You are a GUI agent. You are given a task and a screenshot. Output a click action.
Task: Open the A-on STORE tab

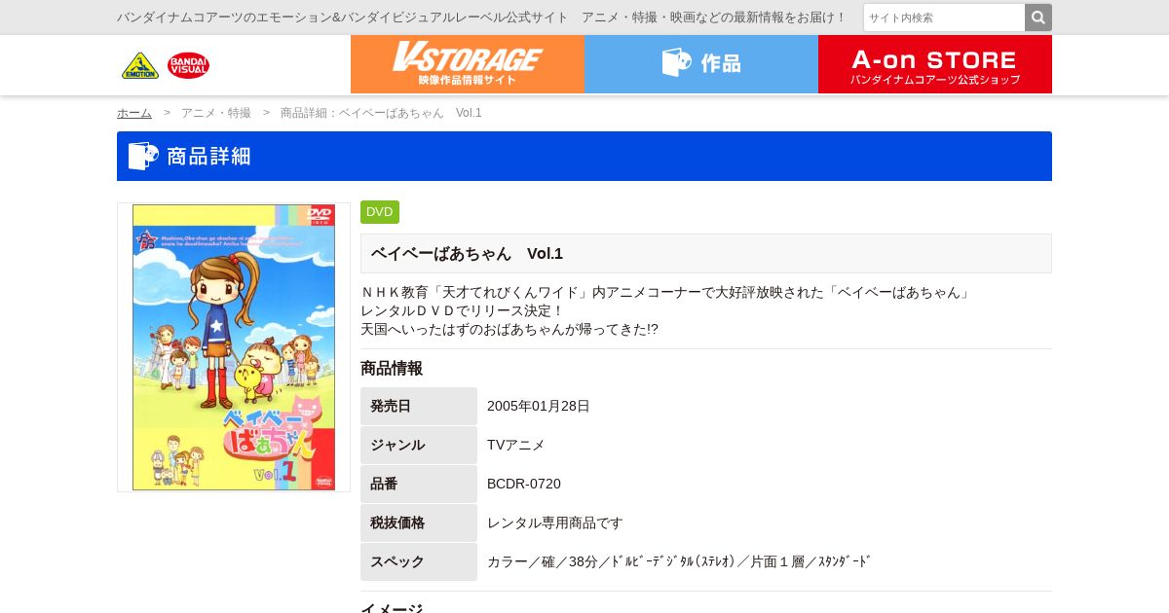[935, 64]
